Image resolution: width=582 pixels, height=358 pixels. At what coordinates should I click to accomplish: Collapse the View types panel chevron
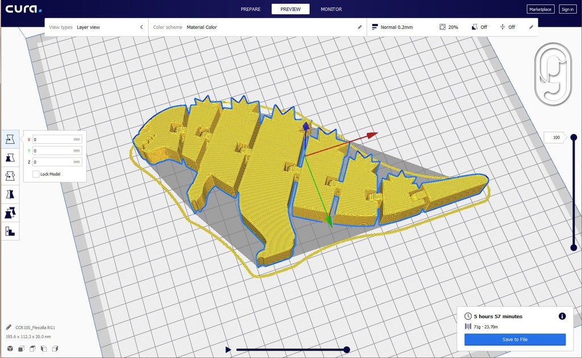[142, 27]
